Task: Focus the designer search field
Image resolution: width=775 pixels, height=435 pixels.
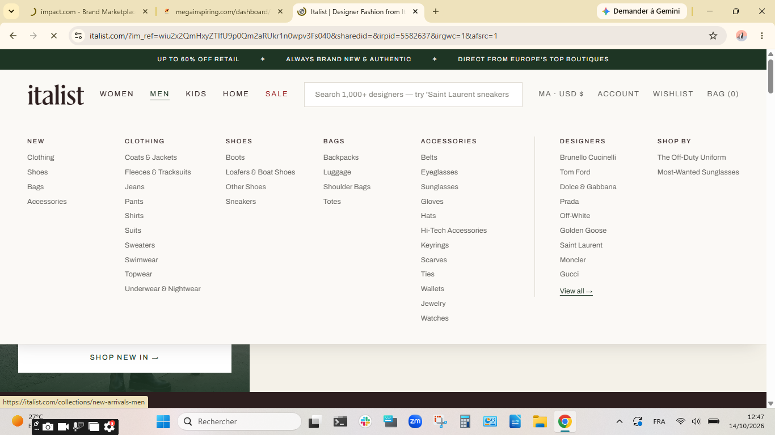Action: (413, 95)
